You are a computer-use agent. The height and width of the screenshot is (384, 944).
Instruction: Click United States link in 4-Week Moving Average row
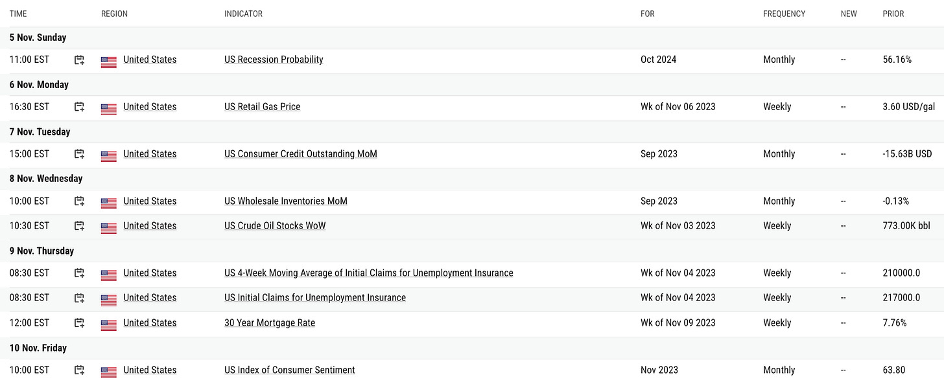150,273
